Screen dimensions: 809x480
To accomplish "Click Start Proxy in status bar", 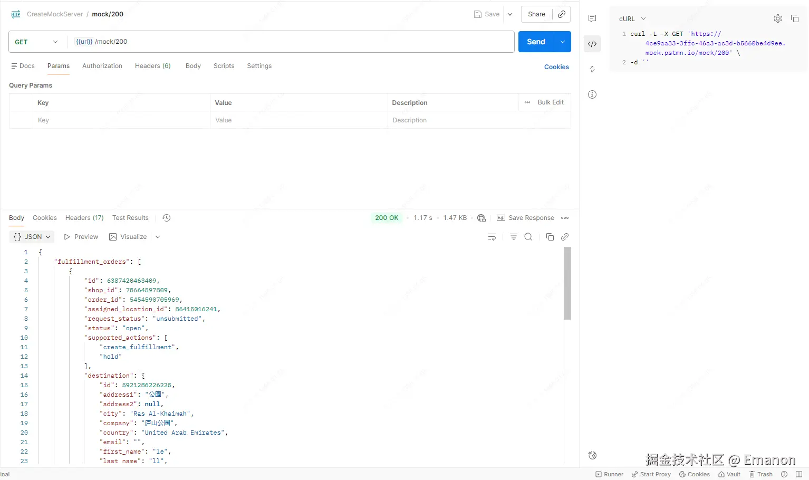I will pos(651,474).
